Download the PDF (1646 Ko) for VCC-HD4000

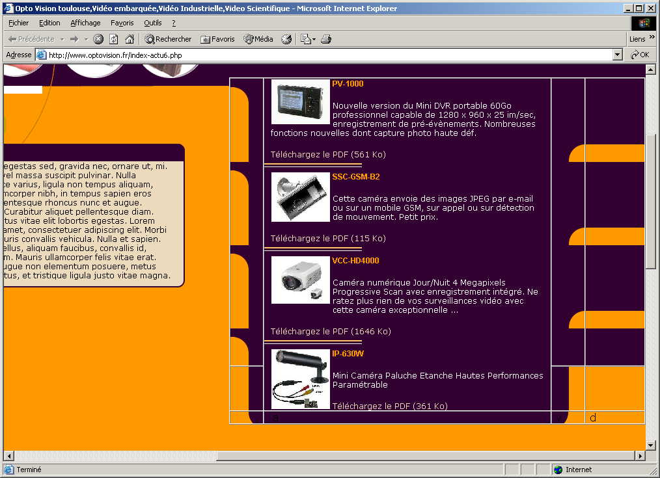[x=331, y=331]
